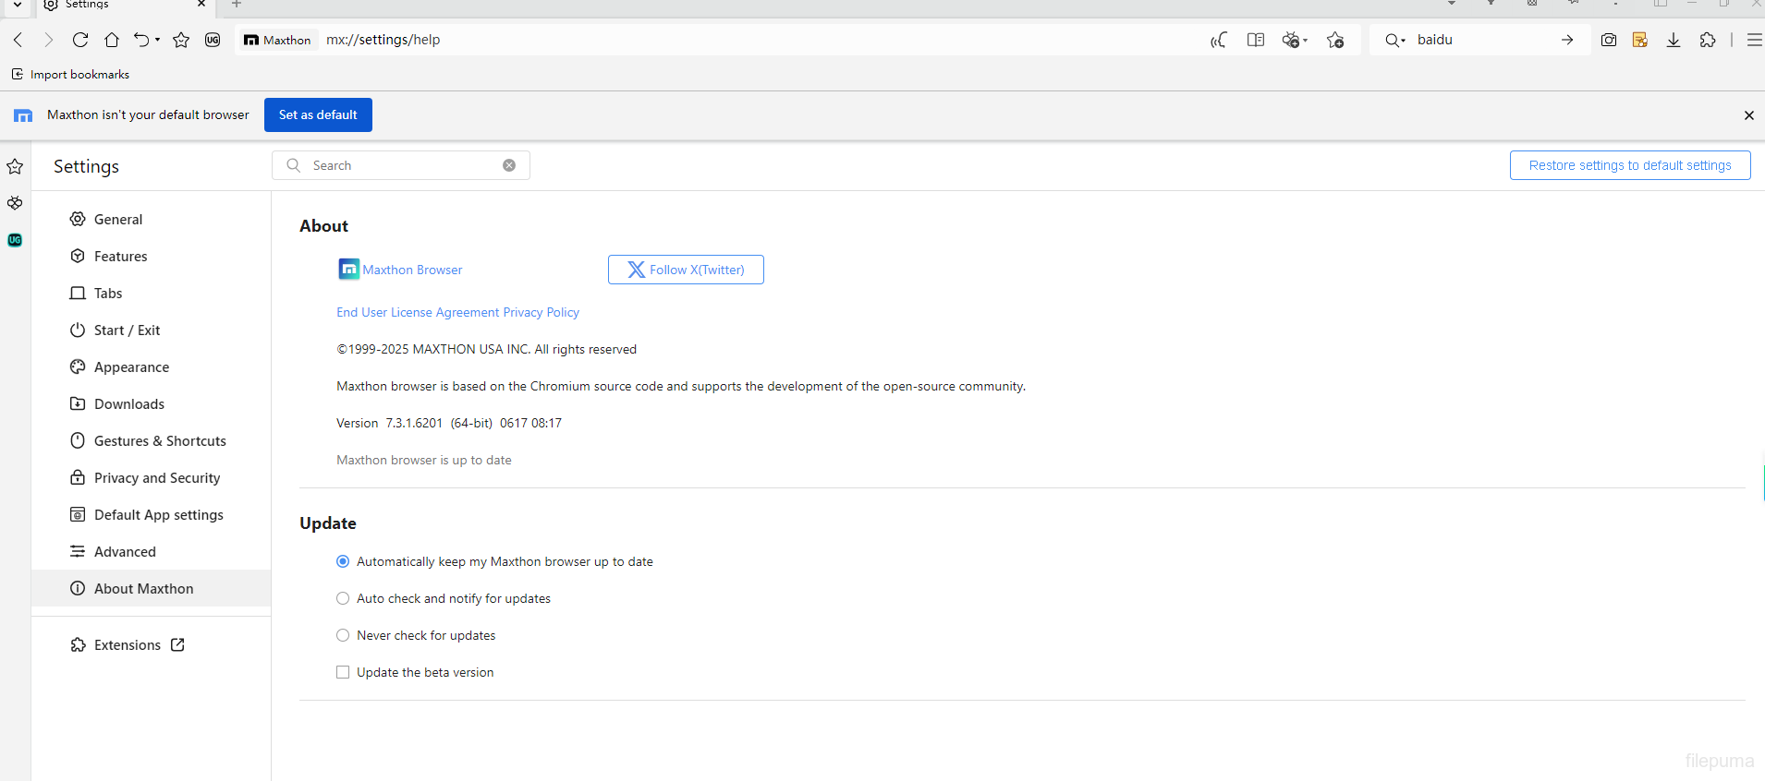Open Default App settings section
Image resolution: width=1765 pixels, height=781 pixels.
click(152, 514)
